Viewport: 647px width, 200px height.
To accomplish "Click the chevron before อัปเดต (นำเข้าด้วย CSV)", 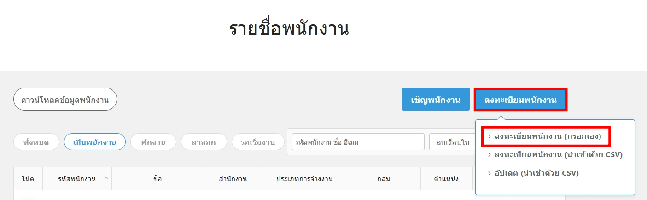I will tap(489, 173).
